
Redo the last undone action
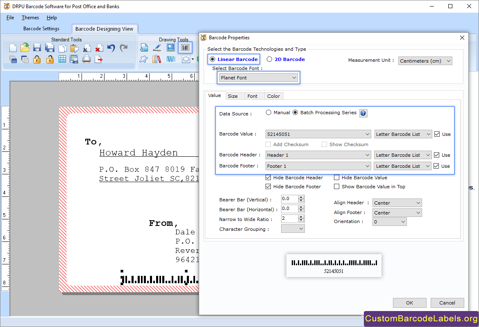(x=123, y=48)
